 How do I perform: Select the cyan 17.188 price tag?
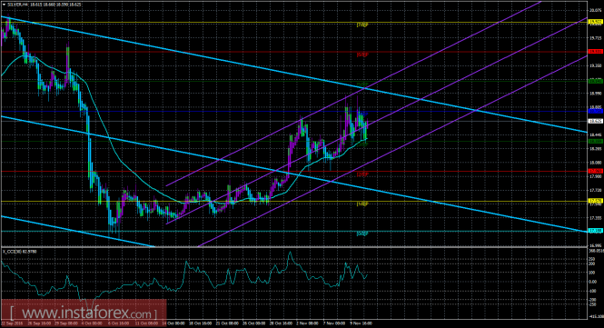pyautogui.click(x=596, y=231)
